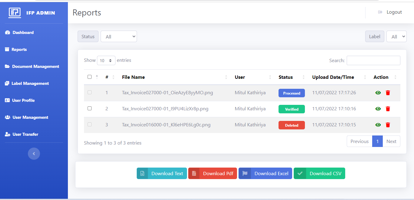Click the green Verified status badge
This screenshot has width=414, height=200.
click(x=292, y=109)
